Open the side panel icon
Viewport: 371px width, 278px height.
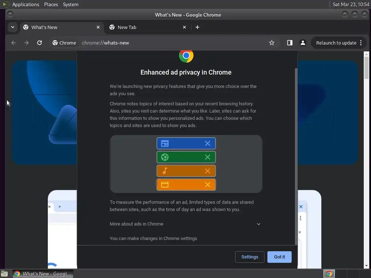289,43
